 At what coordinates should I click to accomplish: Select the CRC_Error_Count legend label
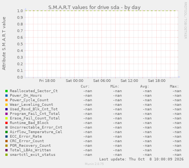[27, 141]
